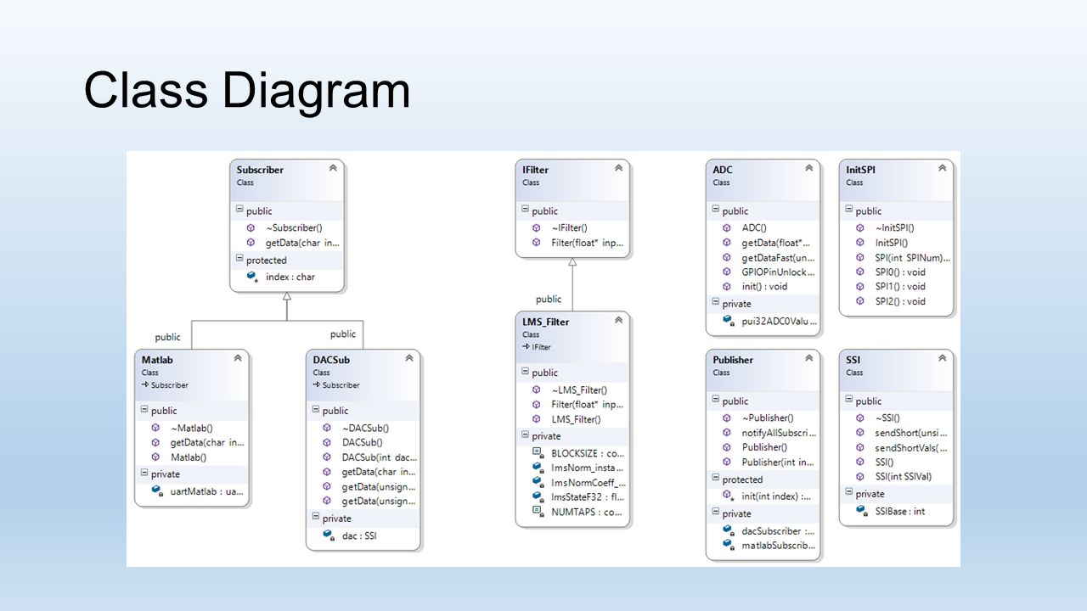The height and width of the screenshot is (611, 1087).
Task: Click the ~SSI() destructor method icon
Action: coord(860,418)
